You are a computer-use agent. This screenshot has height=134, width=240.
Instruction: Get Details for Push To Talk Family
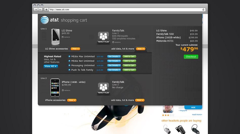tap(114, 70)
